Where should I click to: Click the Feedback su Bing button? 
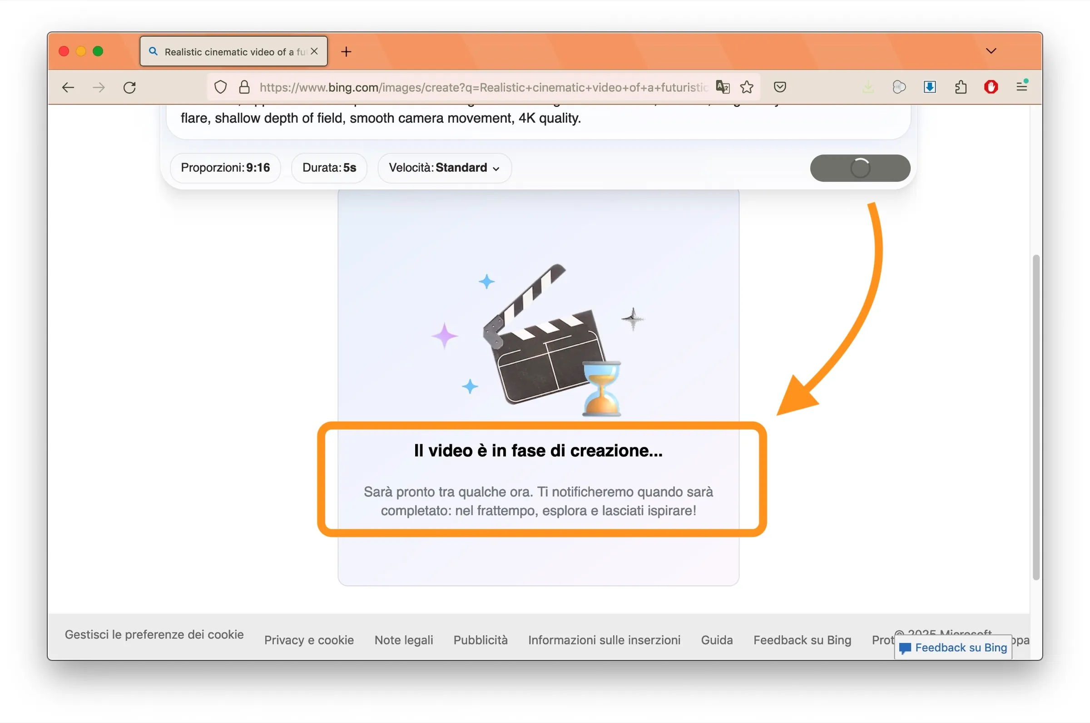[x=952, y=647]
